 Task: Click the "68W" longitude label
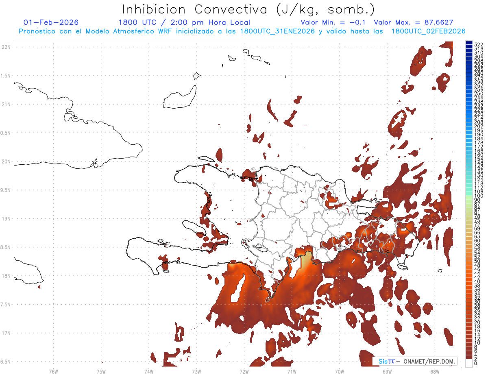tap(435, 371)
